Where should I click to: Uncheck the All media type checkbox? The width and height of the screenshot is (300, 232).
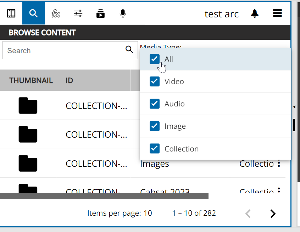pyautogui.click(x=155, y=59)
